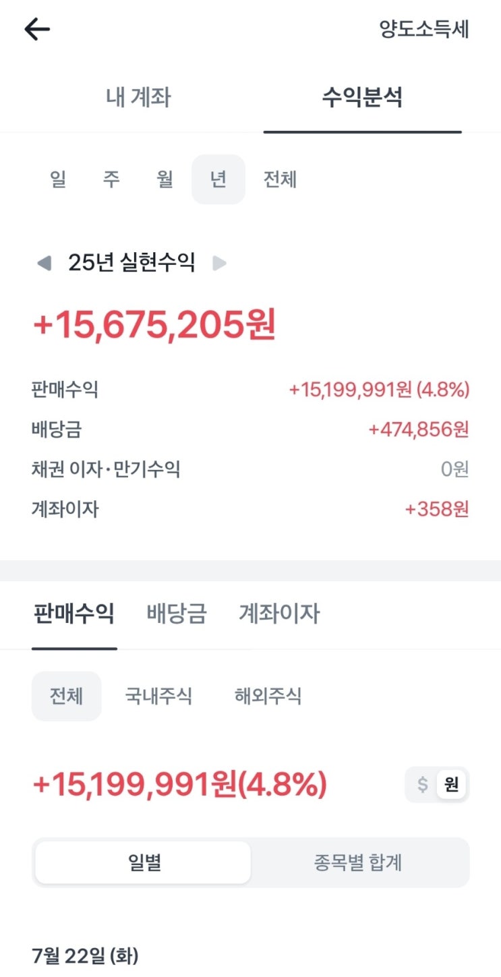Image resolution: width=501 pixels, height=977 pixels.
Task: Switch to 내 계좌 tab
Action: 138,98
